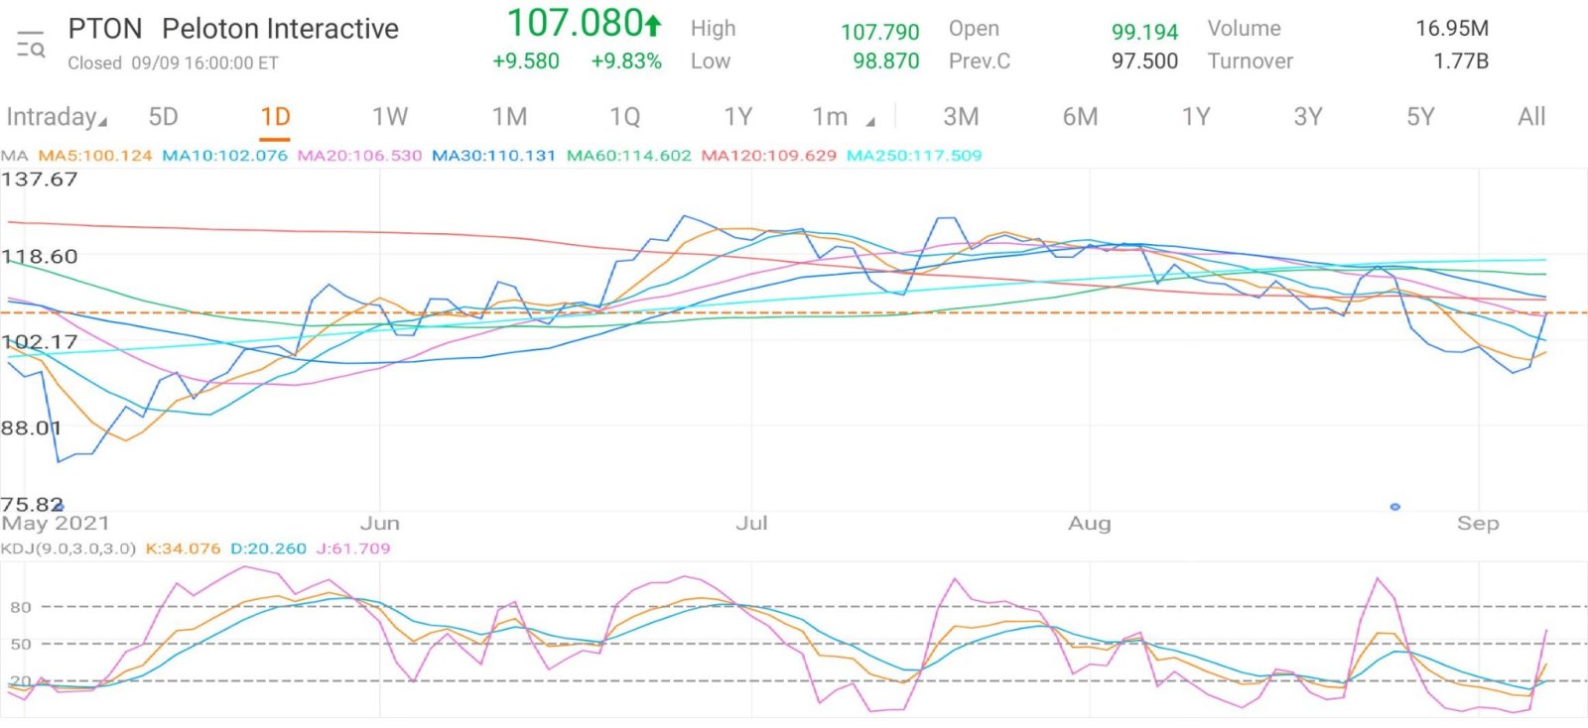This screenshot has width=1588, height=728.
Task: Click the Aug date axis label
Action: (1089, 524)
